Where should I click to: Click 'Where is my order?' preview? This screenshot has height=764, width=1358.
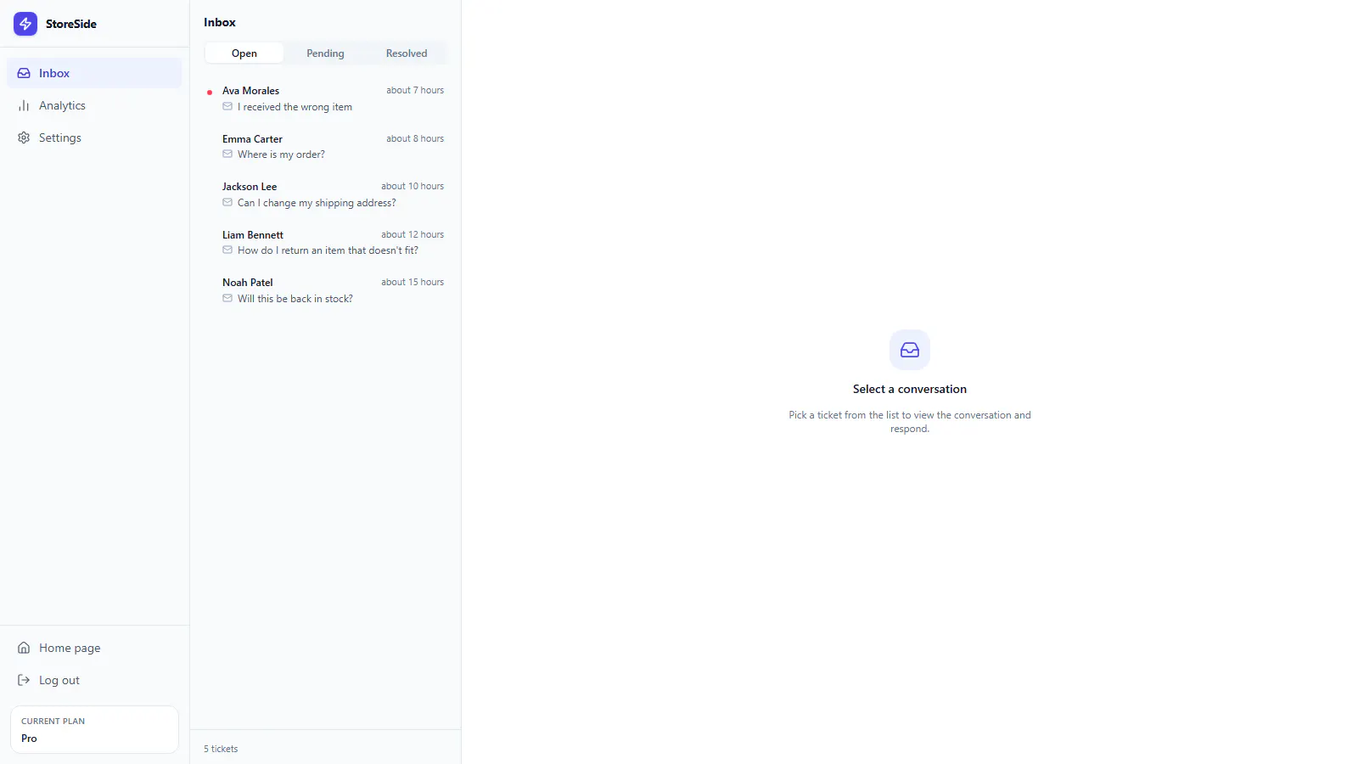coord(281,154)
